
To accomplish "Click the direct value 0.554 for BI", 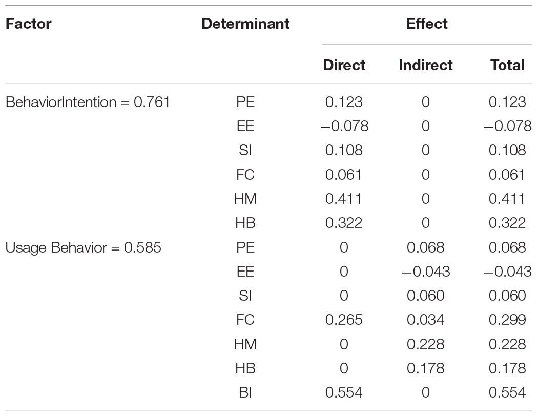I will tap(344, 392).
